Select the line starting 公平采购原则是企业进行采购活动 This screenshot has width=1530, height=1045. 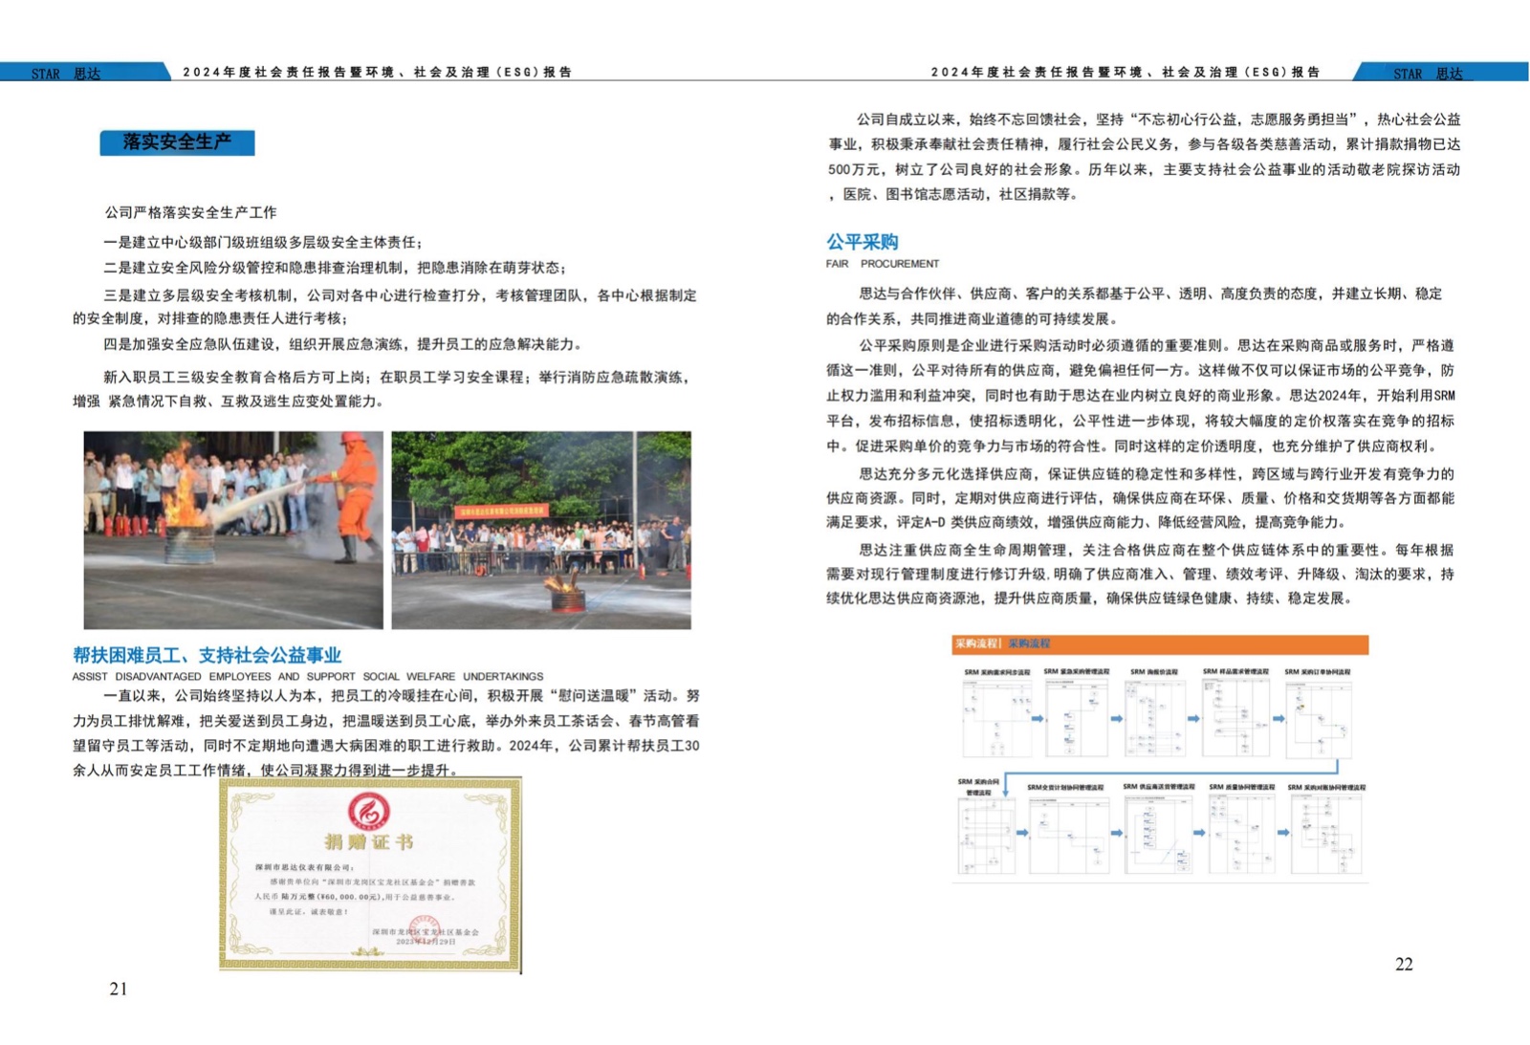pos(1156,345)
